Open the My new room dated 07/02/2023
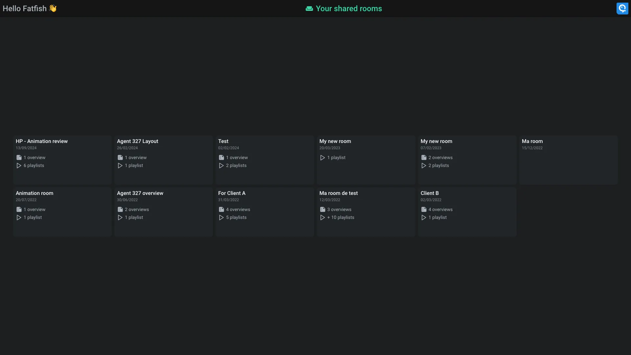Image resolution: width=631 pixels, height=355 pixels. 436,141
